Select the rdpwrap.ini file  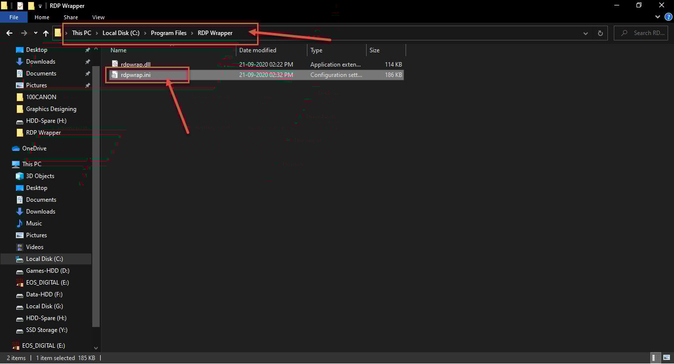pos(256,75)
